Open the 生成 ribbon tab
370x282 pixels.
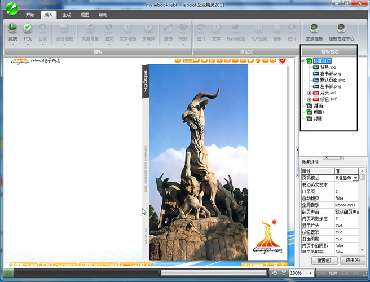click(67, 15)
